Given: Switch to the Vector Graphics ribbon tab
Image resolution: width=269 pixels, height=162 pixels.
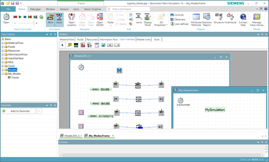Looking at the screenshot, I should click(92, 9).
